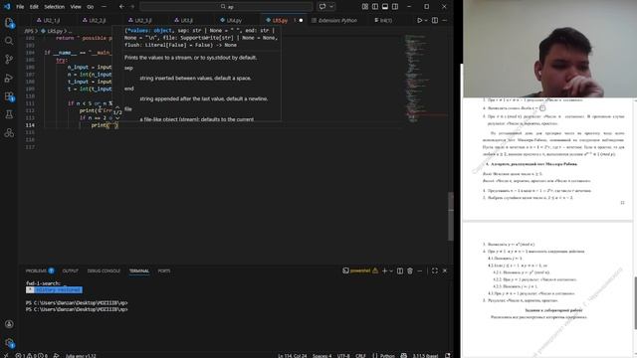Show the previous signature with up arrow
Viewport: 637px width, 358px height.
pyautogui.click(x=117, y=107)
